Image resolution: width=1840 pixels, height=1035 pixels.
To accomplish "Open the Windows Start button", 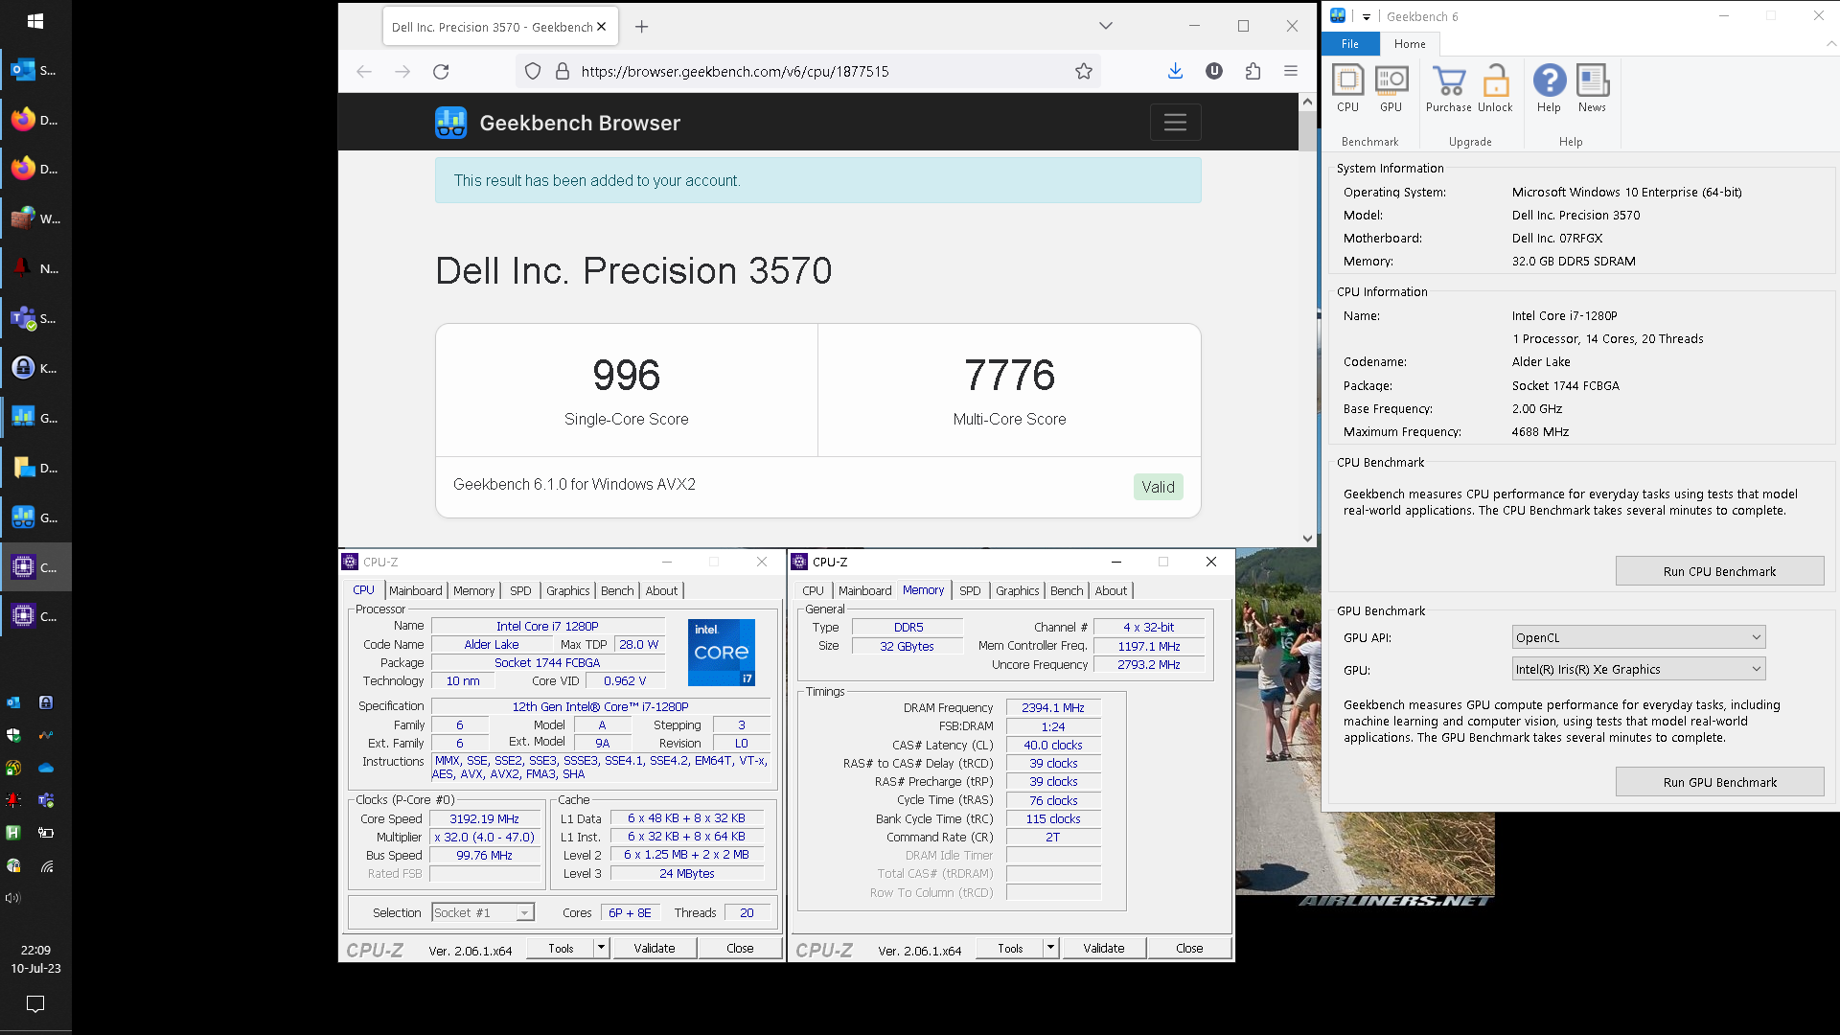I will 35,20.
